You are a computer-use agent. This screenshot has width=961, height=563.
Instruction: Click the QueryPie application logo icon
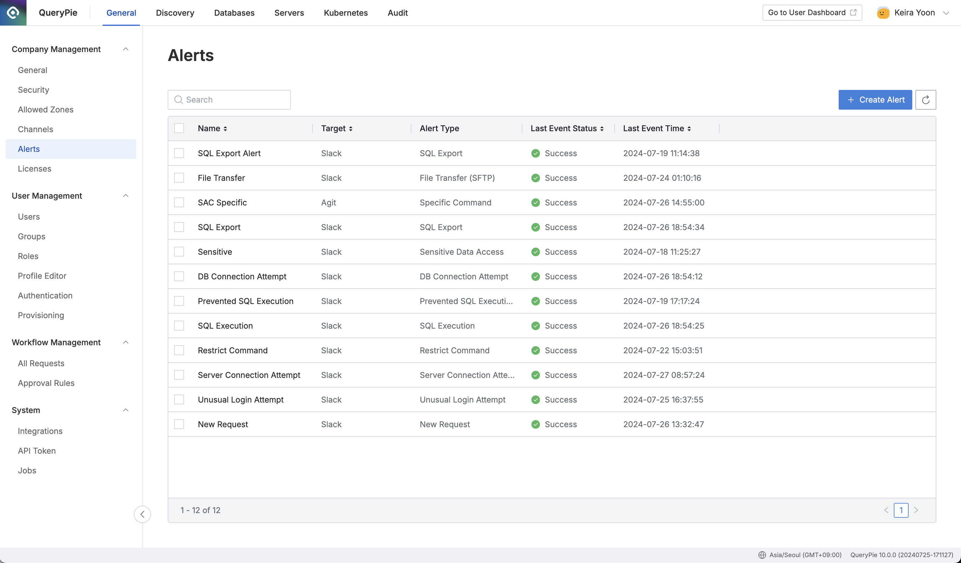click(14, 12)
